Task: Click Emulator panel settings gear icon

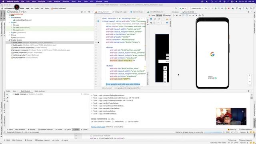Action: (248, 12)
